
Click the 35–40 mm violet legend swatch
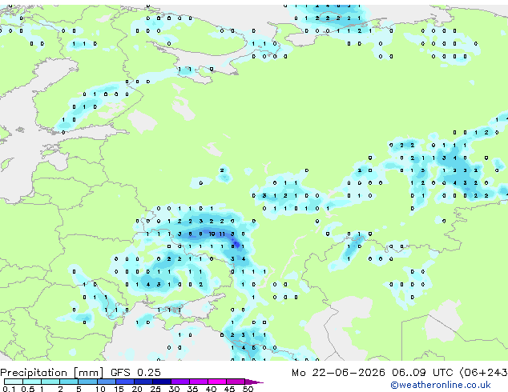199,382
